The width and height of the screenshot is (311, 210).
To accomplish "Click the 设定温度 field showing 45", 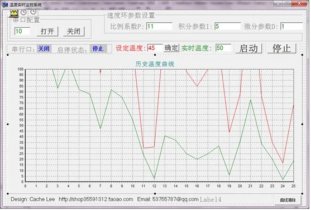I will (155, 48).
